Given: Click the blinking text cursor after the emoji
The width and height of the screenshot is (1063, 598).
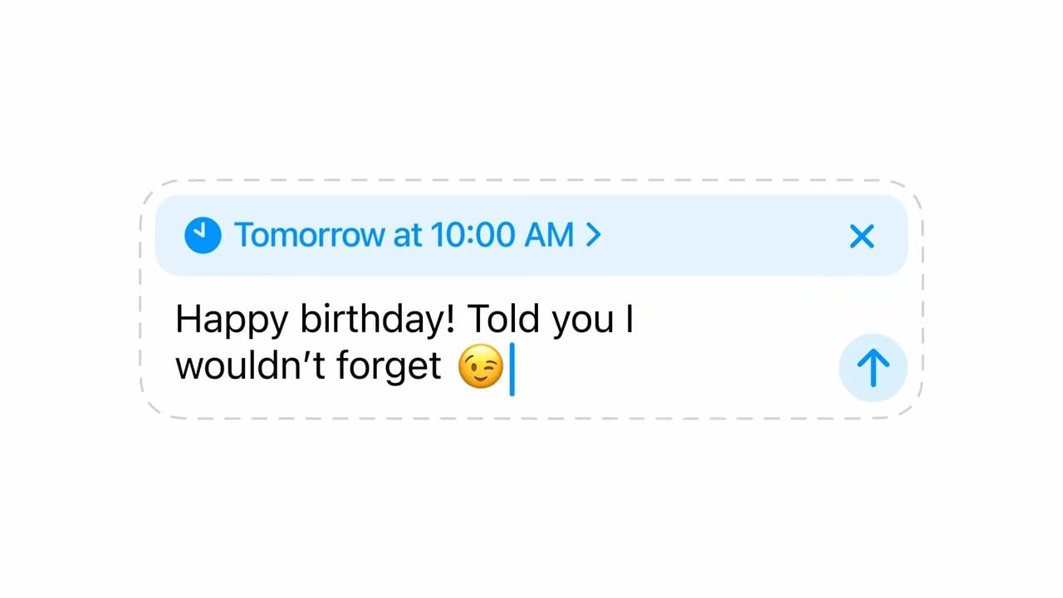Looking at the screenshot, I should [x=512, y=368].
